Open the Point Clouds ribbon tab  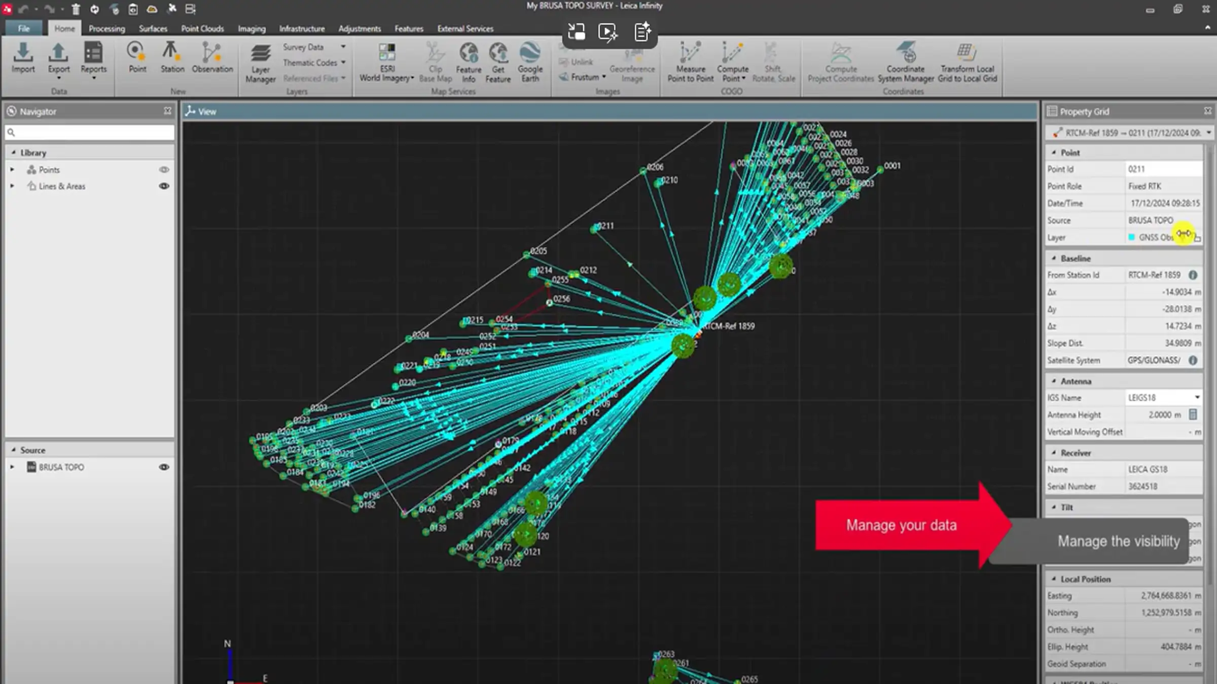tap(202, 29)
